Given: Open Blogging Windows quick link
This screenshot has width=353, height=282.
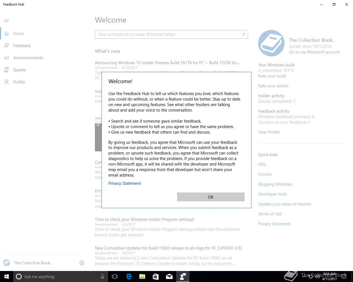Looking at the screenshot, I should tap(275, 184).
